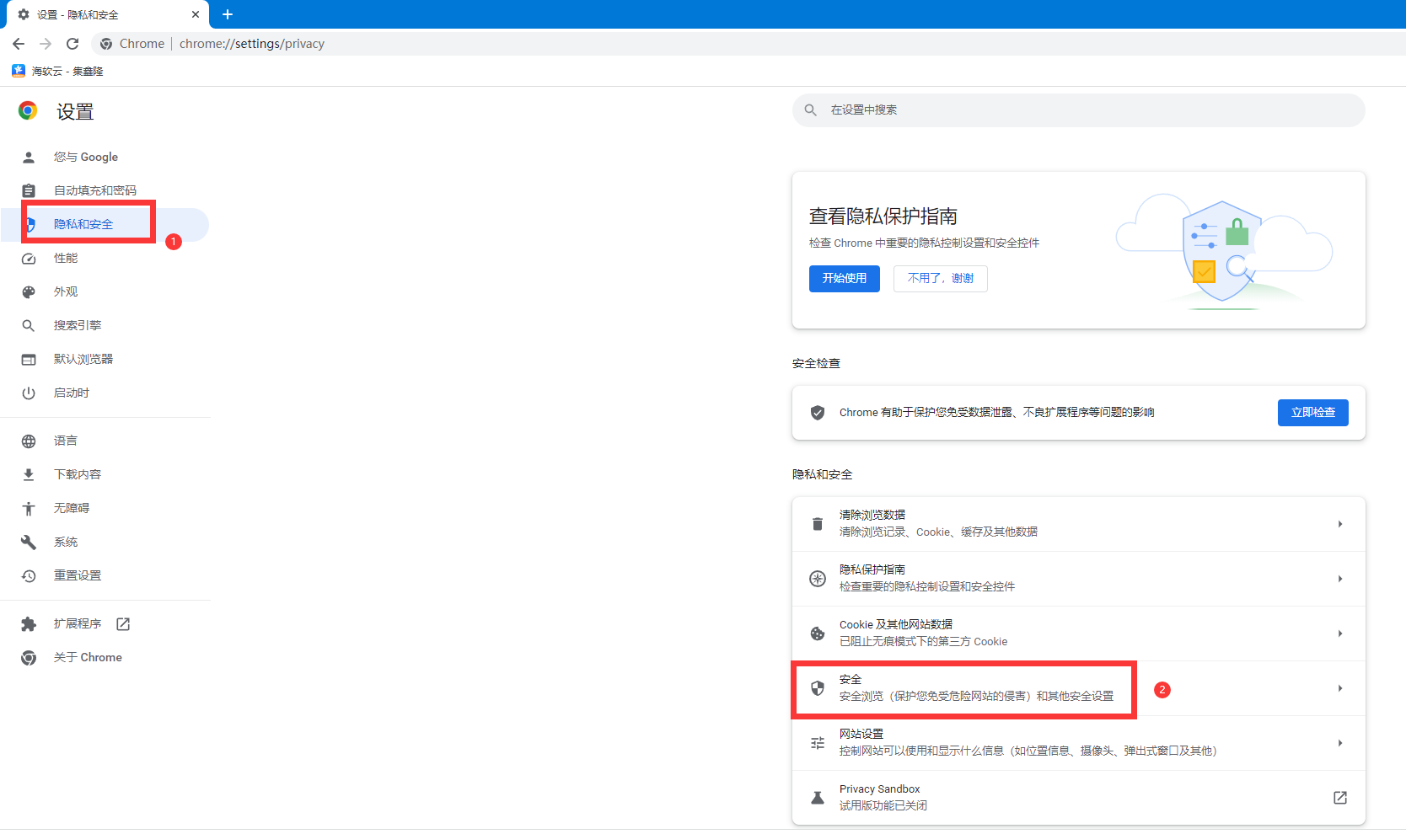Click the speedometer icon for 性能
1406x834 pixels.
[x=29, y=259]
